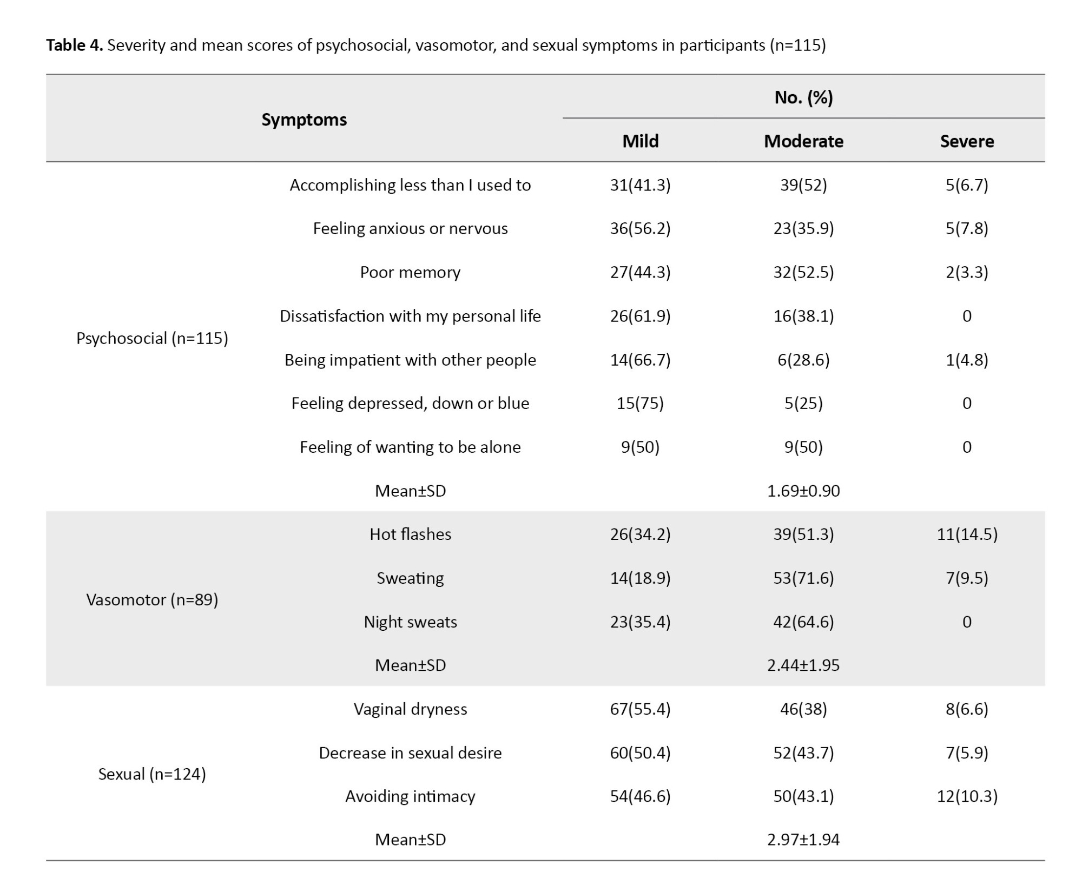This screenshot has height=878, width=1082.
Task: Click the Moderate column header
Action: tap(803, 141)
